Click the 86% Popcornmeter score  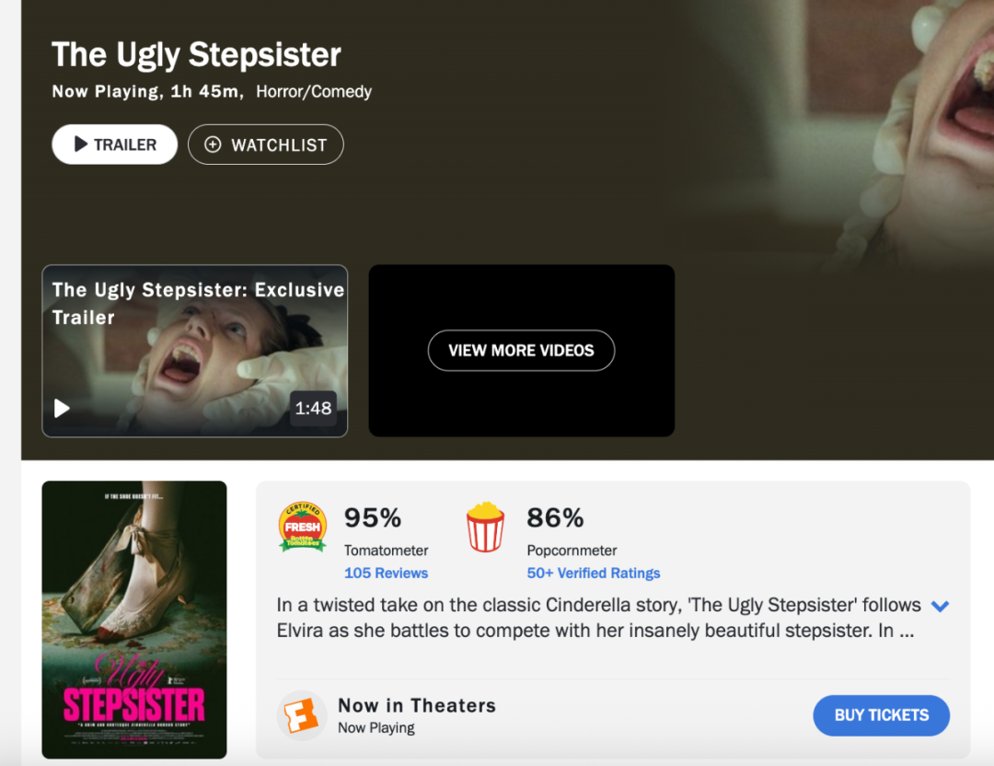click(555, 518)
